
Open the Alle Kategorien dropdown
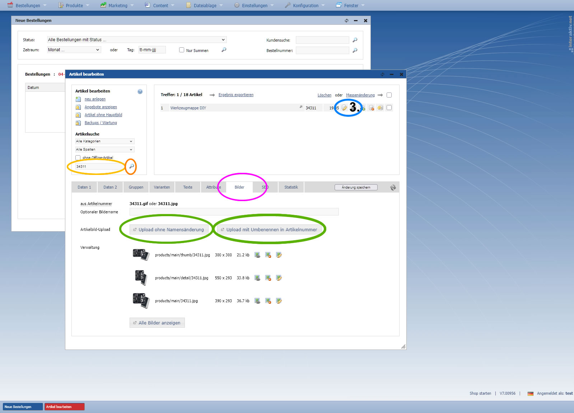[104, 141]
